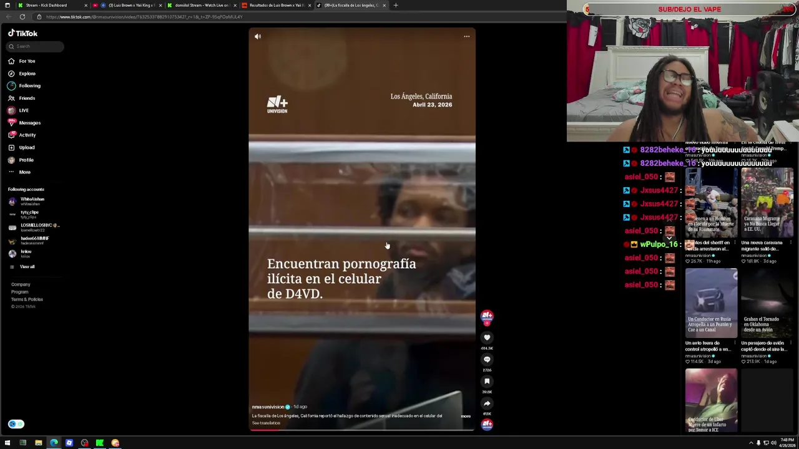This screenshot has width=799, height=449.
Task: Open the three-dot video options menu
Action: (466, 36)
